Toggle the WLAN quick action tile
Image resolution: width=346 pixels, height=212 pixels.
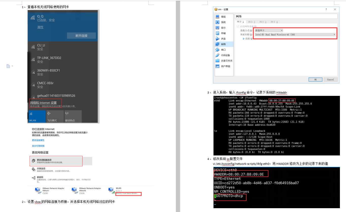37,117
